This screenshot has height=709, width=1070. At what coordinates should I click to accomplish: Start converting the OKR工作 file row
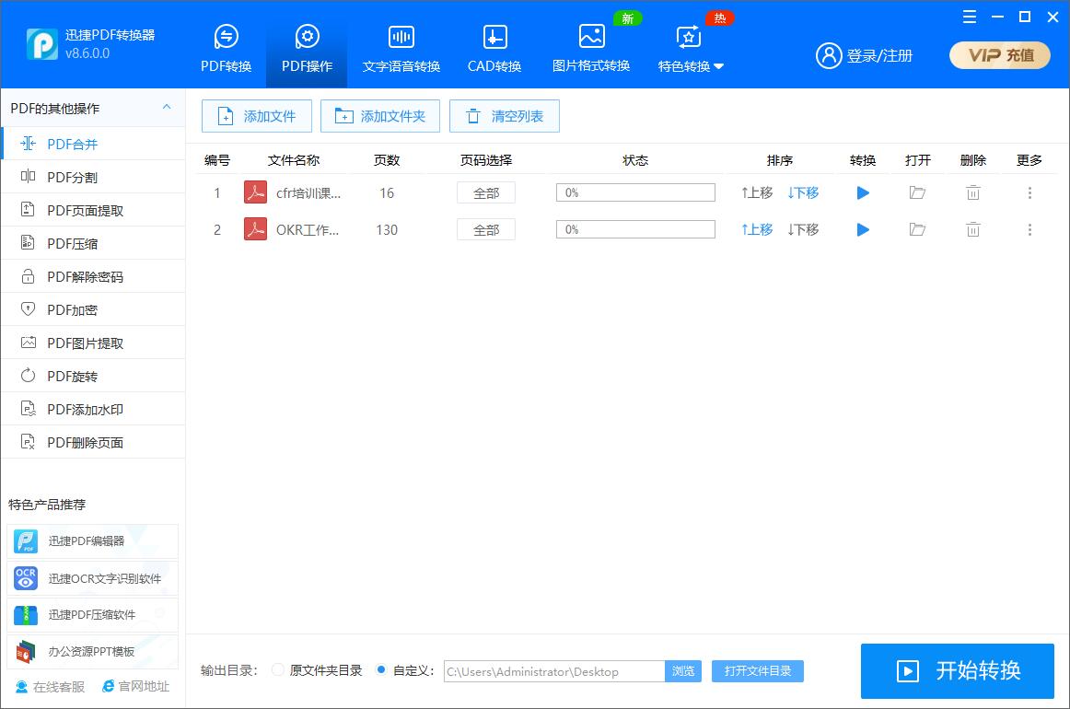(862, 229)
